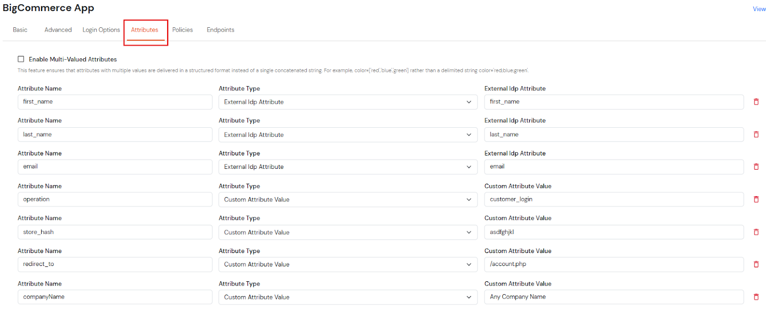This screenshot has height=309, width=766.
Task: Delete the redirect_to attribute row
Action: tap(756, 265)
